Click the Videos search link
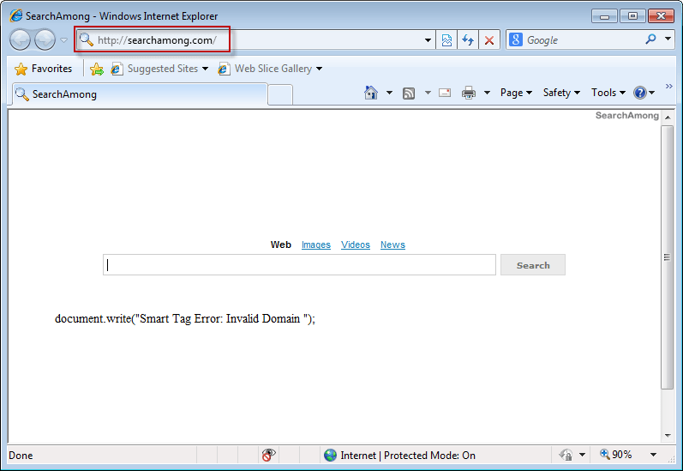This screenshot has height=471, width=683. pyautogui.click(x=356, y=245)
